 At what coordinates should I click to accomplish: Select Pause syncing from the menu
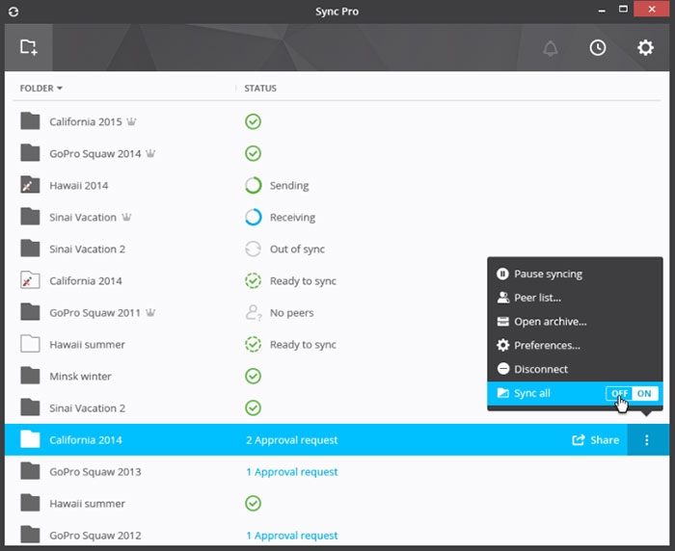tap(548, 274)
